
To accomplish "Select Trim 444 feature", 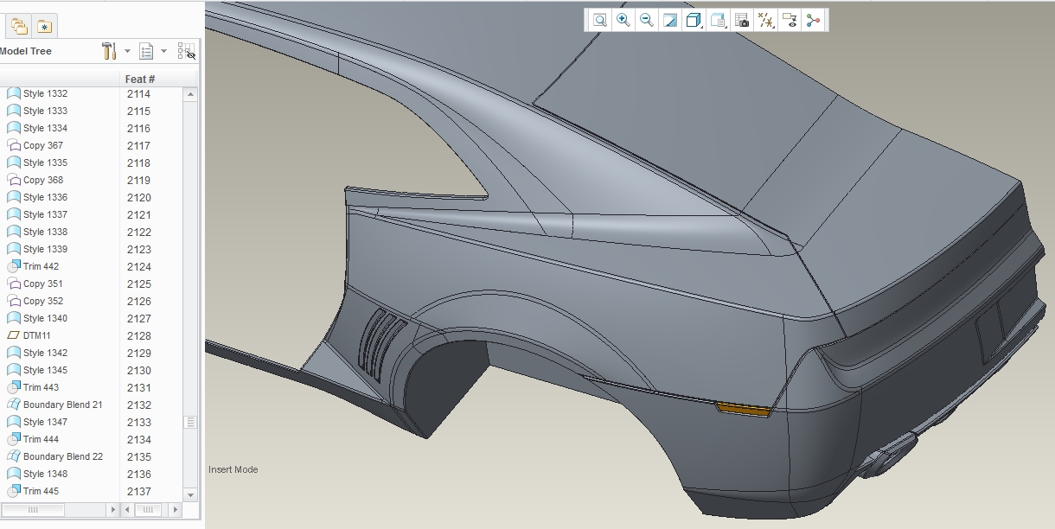I will click(x=33, y=439).
